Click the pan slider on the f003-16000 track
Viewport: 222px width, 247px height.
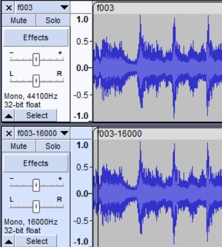36,206
